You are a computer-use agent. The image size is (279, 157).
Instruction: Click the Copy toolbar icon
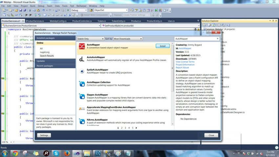point(34,10)
